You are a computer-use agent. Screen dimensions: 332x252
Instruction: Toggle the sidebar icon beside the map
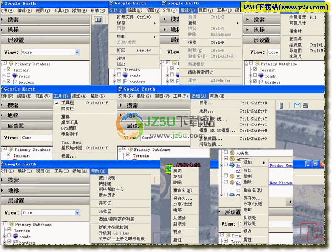98,20
